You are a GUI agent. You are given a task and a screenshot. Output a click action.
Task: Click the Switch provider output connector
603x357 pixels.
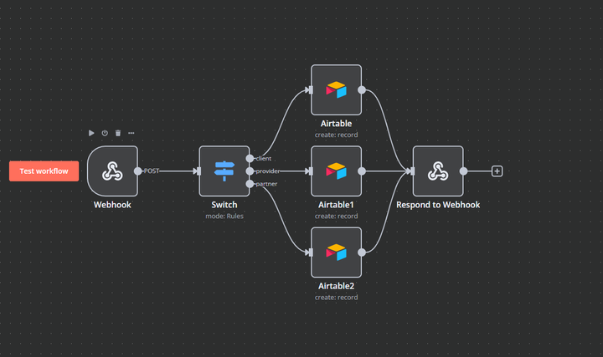(x=250, y=171)
